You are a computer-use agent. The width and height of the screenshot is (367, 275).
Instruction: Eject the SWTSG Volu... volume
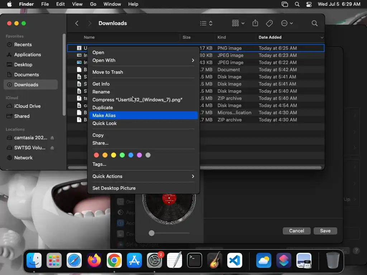pyautogui.click(x=52, y=148)
